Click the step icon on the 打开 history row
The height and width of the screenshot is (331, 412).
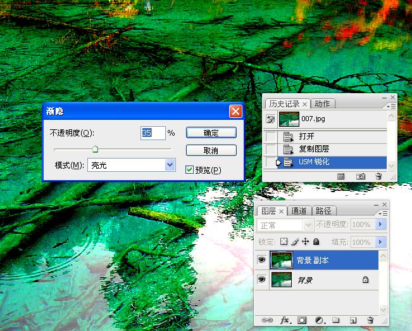[288, 137]
